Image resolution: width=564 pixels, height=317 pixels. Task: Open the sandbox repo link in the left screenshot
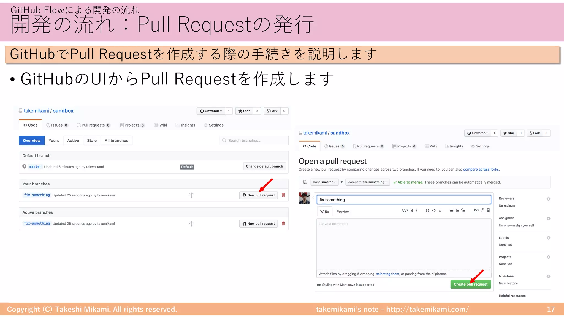63,111
